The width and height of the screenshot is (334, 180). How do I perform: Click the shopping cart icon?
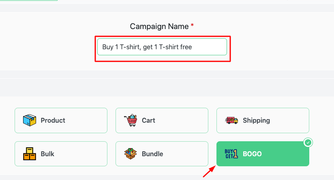[131, 120]
